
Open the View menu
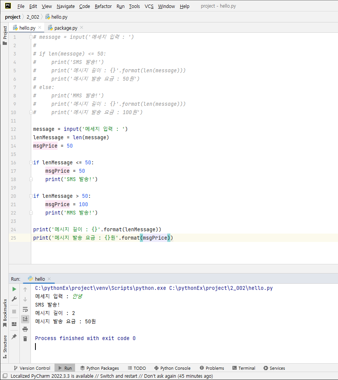(x=46, y=6)
